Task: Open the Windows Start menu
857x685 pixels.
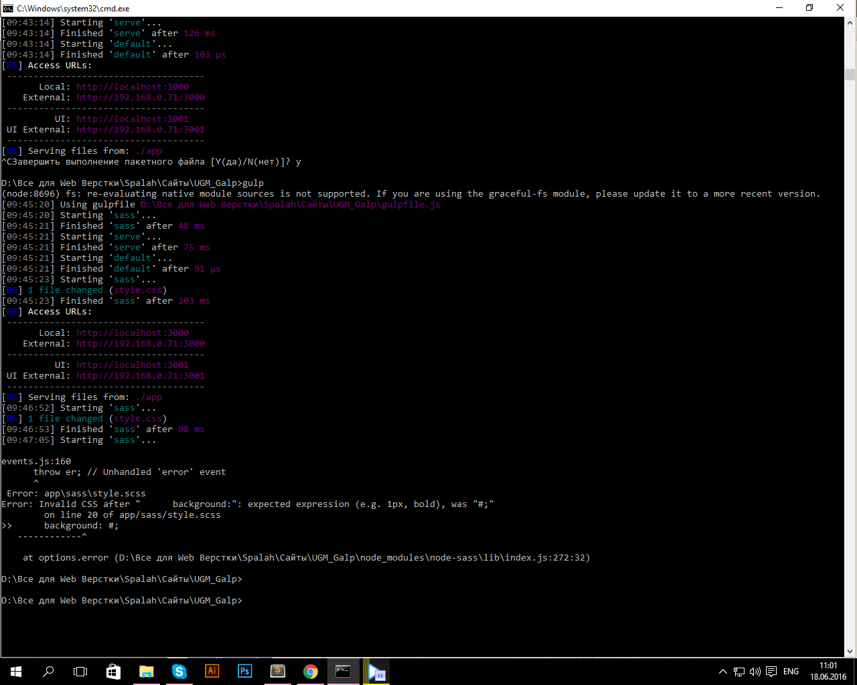Action: [16, 672]
